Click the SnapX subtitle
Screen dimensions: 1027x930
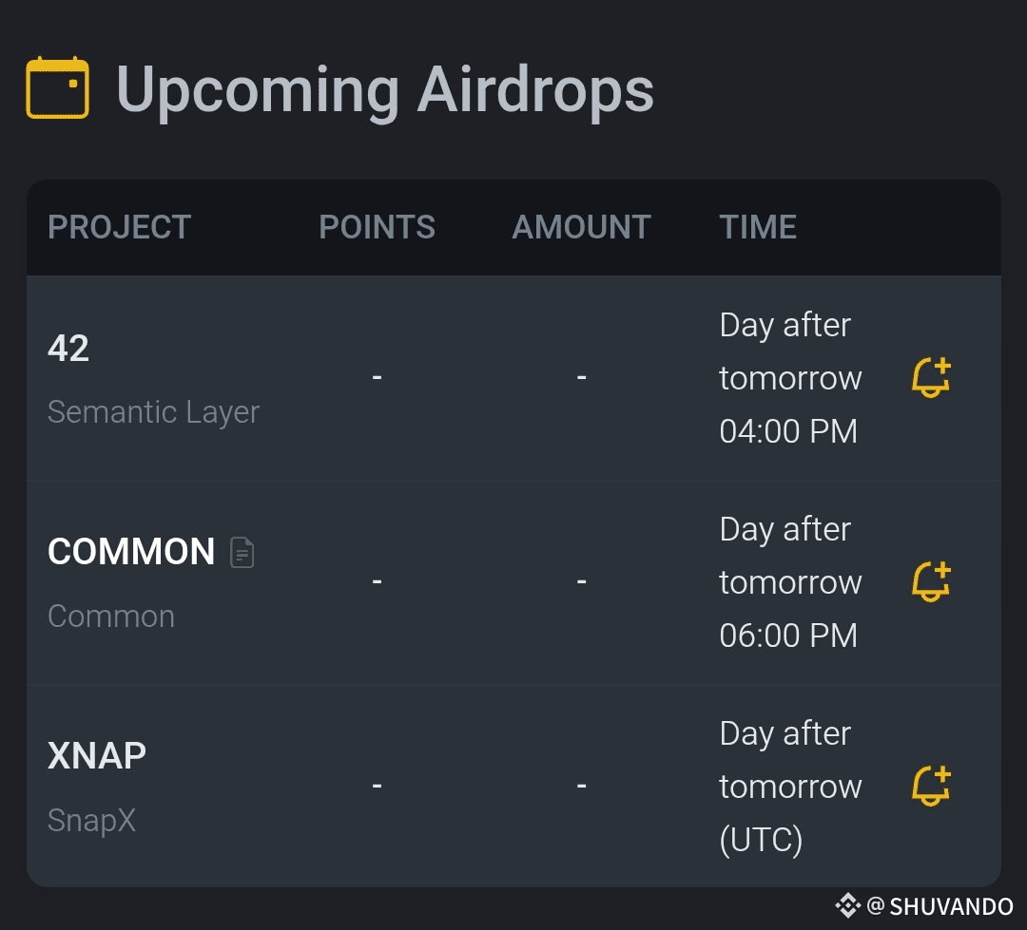click(x=91, y=820)
